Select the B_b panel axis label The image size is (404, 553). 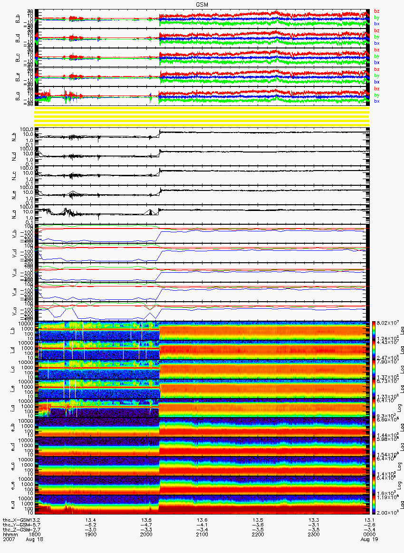[18, 19]
